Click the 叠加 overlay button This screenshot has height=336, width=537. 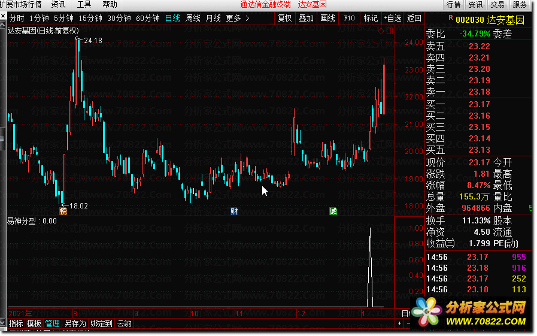(306, 18)
